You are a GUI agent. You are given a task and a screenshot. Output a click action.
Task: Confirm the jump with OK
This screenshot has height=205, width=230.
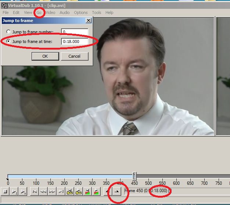(45, 56)
